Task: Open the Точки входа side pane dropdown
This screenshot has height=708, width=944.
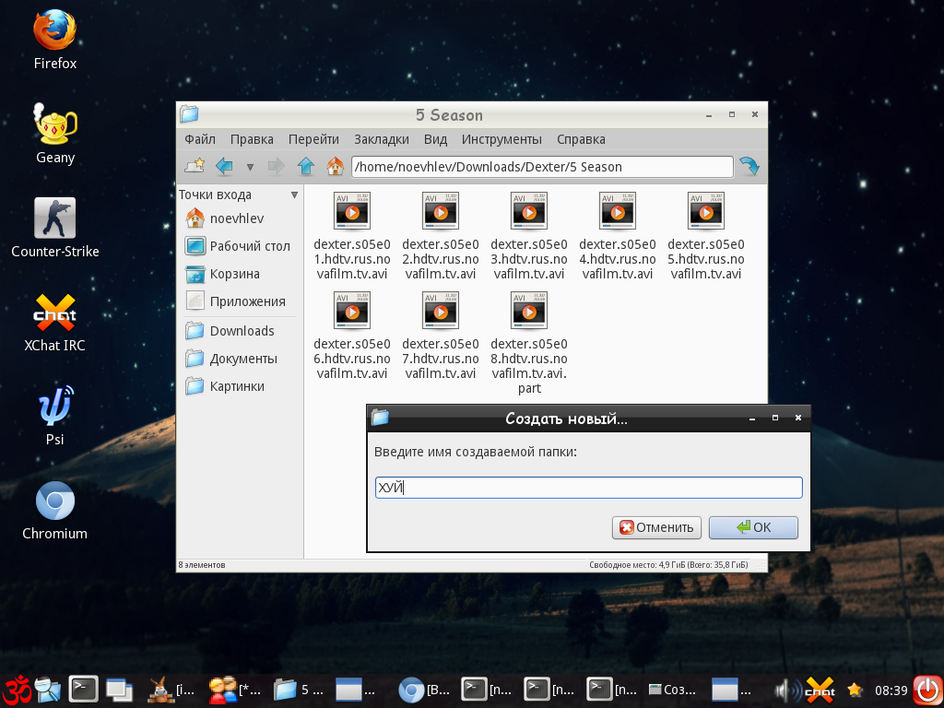Action: pyautogui.click(x=294, y=195)
